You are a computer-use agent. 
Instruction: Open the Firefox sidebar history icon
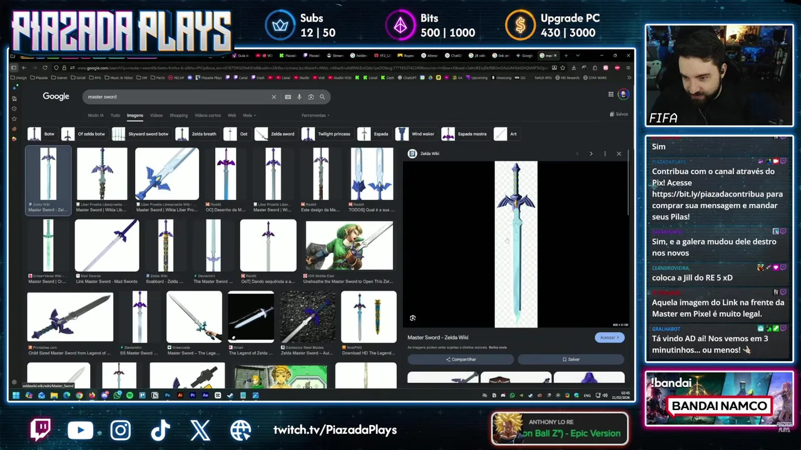tap(14, 109)
